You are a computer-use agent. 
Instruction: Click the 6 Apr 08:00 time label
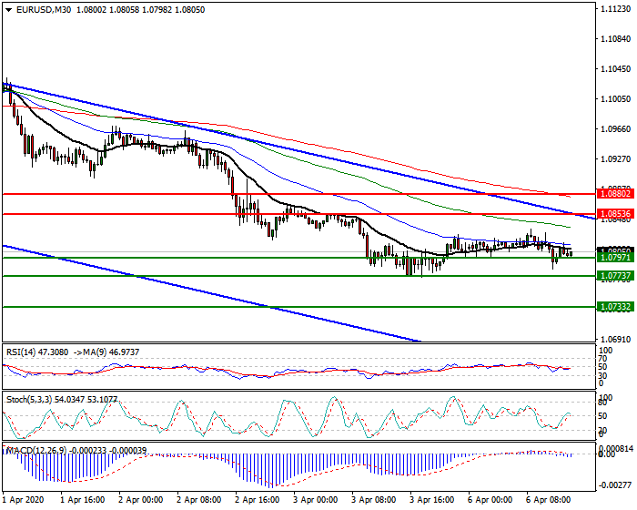click(549, 500)
